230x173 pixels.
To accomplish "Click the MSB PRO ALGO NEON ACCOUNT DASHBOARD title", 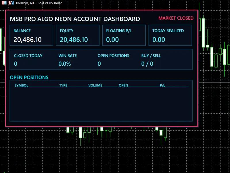I will [x=75, y=19].
